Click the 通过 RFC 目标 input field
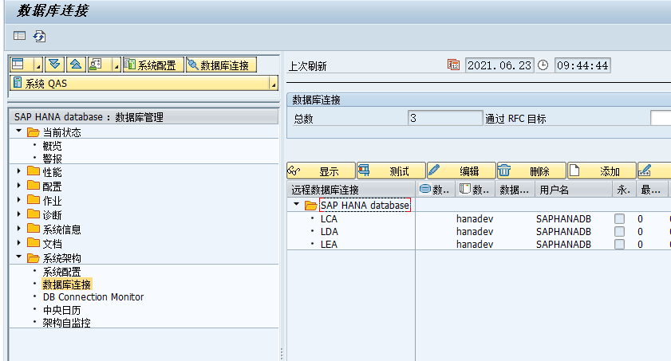This screenshot has height=361, width=671. (x=661, y=118)
